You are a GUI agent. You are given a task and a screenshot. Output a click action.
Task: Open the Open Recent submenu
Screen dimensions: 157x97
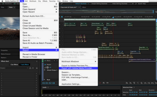coord(39,12)
